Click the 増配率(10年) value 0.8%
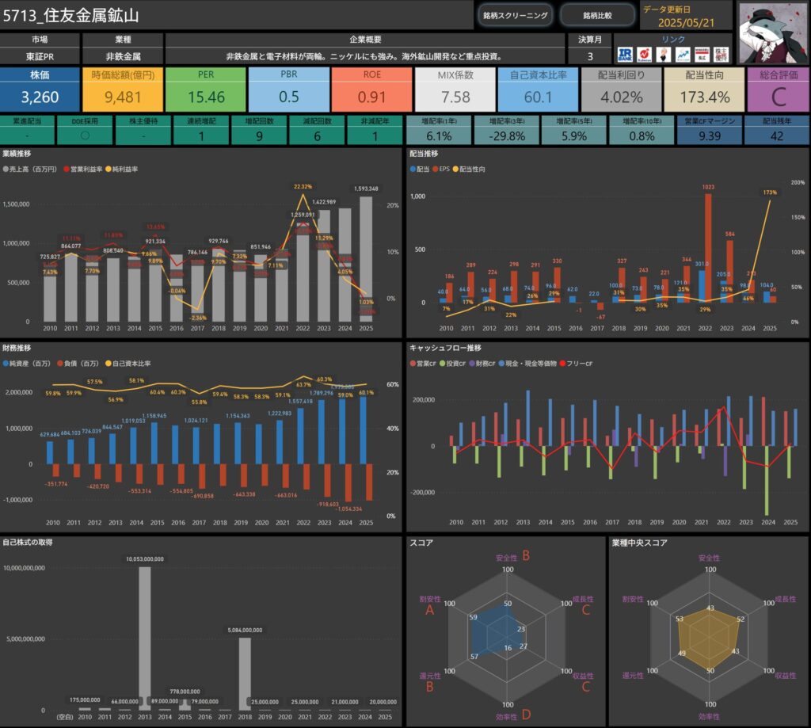The image size is (811, 728). pyautogui.click(x=642, y=136)
